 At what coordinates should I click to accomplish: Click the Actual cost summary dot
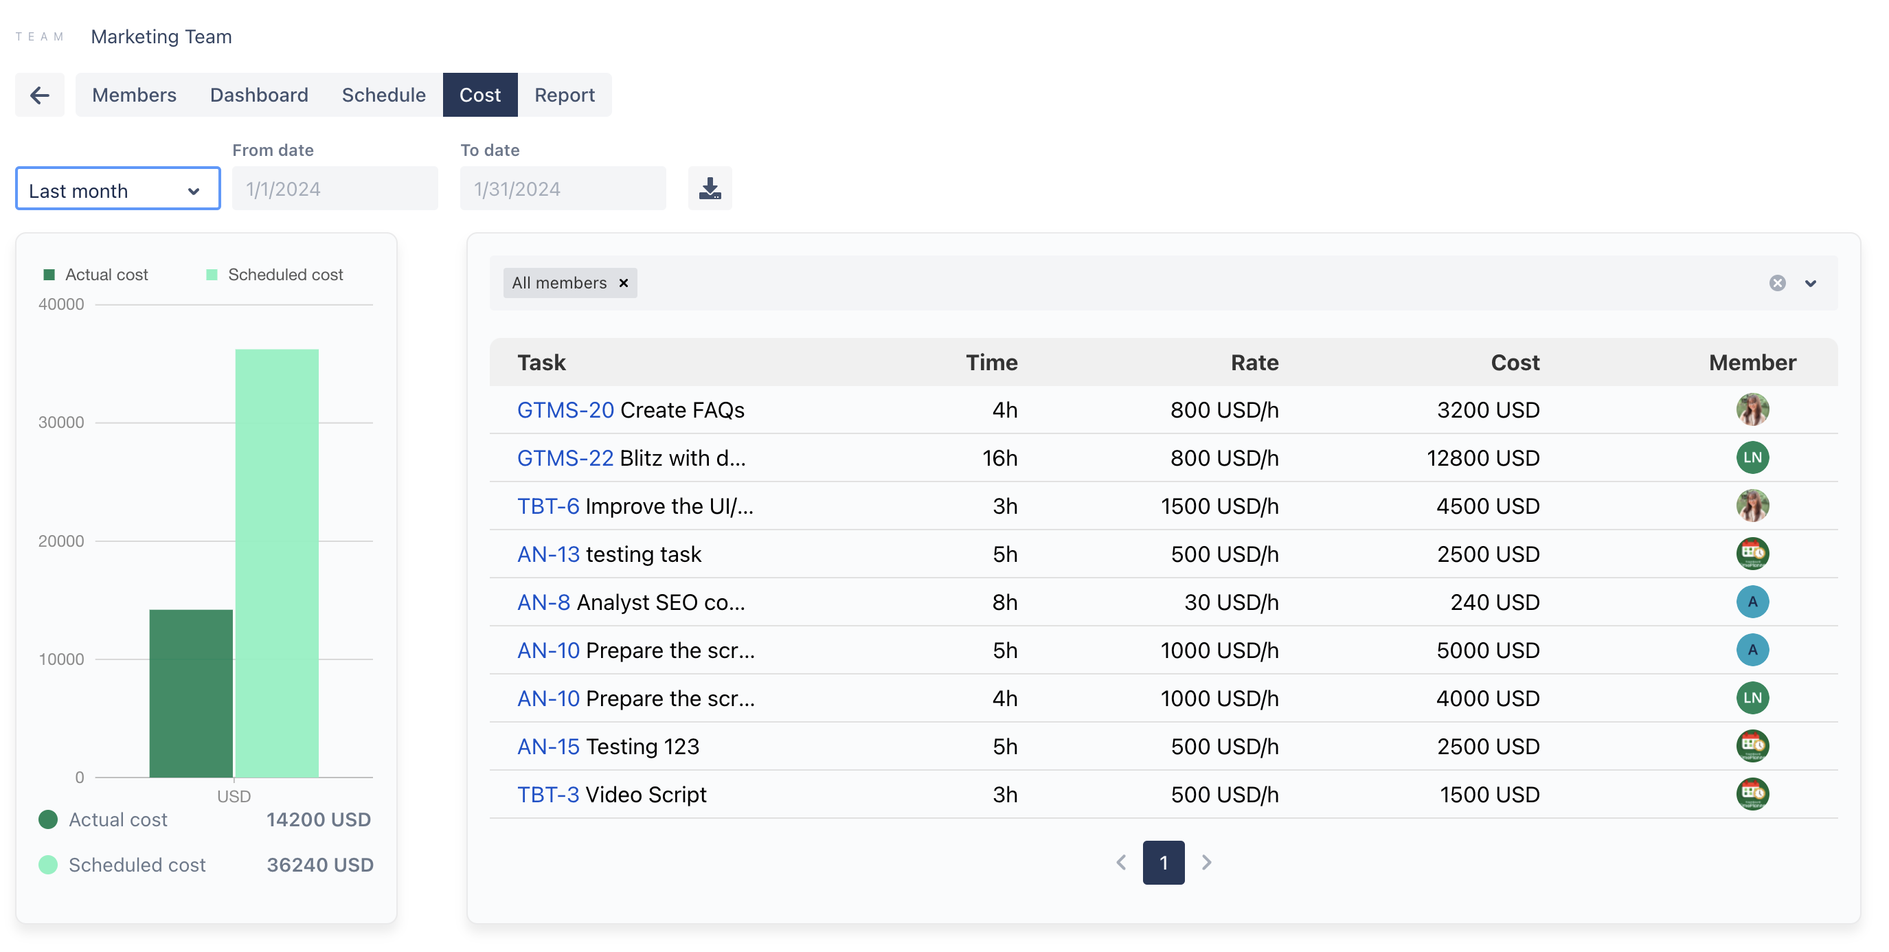(x=47, y=819)
